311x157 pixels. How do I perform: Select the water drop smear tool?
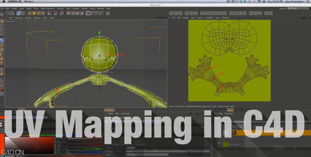pos(2,59)
